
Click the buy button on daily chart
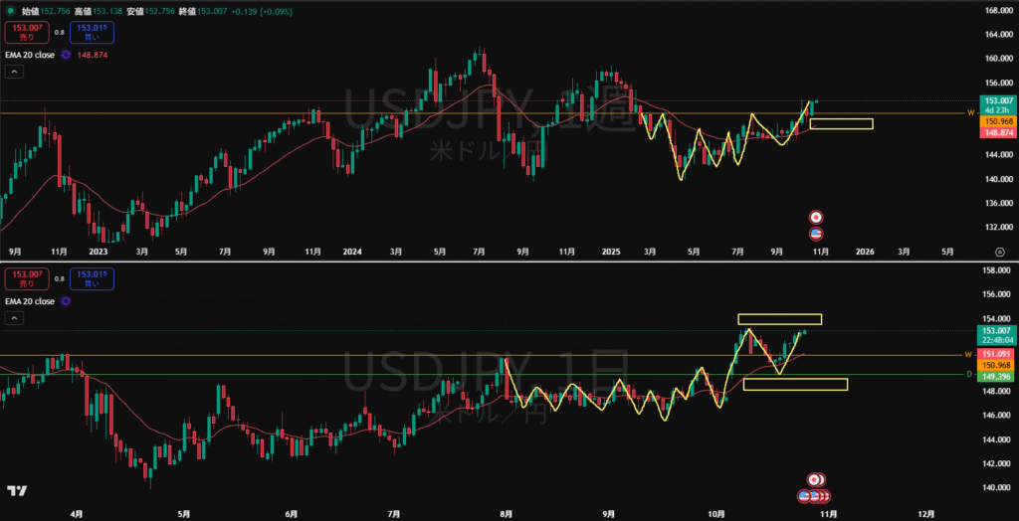pos(92,278)
